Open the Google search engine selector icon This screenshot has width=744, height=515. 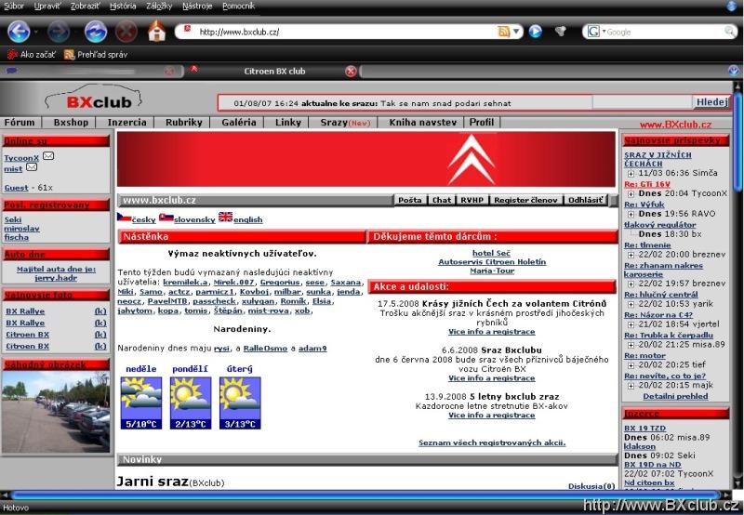pyautogui.click(x=593, y=32)
